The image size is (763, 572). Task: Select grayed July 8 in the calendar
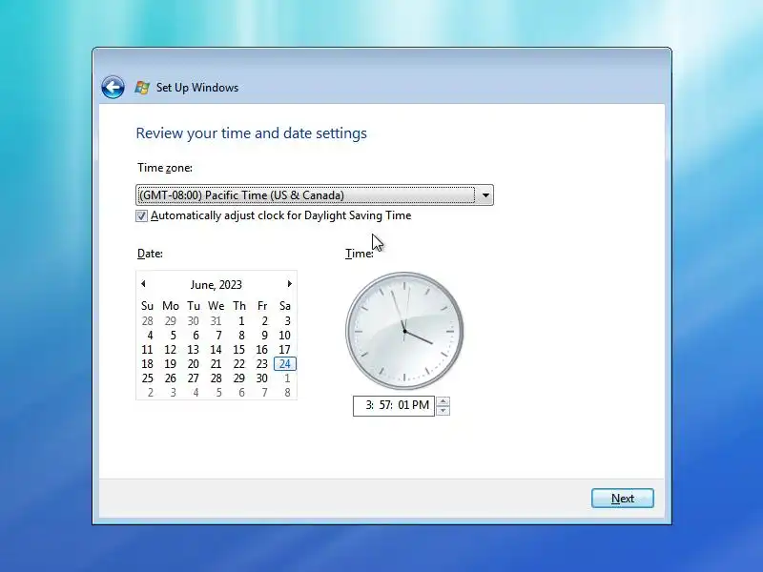coord(287,393)
